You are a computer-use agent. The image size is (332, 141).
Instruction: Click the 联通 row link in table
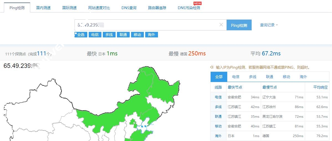218,116
